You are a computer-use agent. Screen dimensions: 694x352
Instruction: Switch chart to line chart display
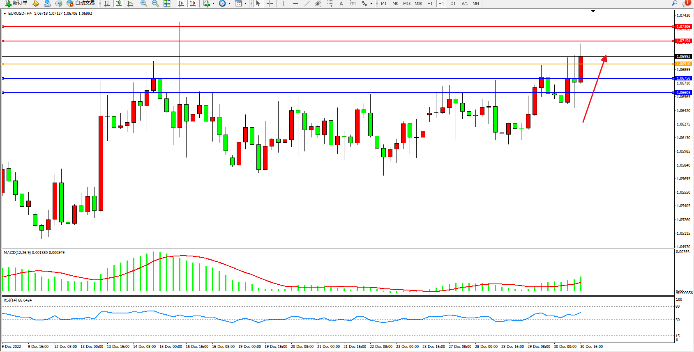(130, 3)
